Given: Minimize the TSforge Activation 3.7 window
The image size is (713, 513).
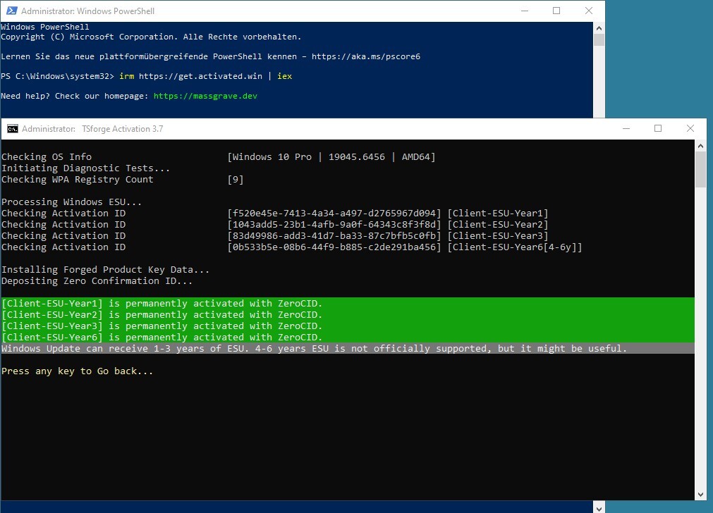Looking at the screenshot, I should 626,129.
